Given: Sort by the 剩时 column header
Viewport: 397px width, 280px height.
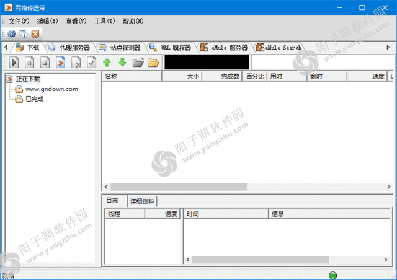Looking at the screenshot, I should pyautogui.click(x=327, y=76).
